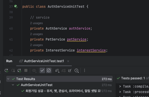149x97 pixels.
Task: Click the Run tool window label
Action: pyautogui.click(x=9, y=61)
